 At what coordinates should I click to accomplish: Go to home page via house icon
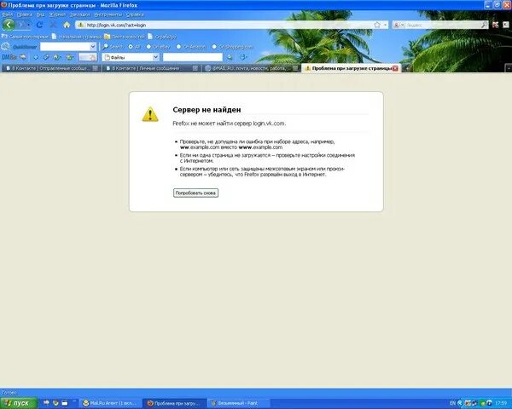tap(67, 25)
